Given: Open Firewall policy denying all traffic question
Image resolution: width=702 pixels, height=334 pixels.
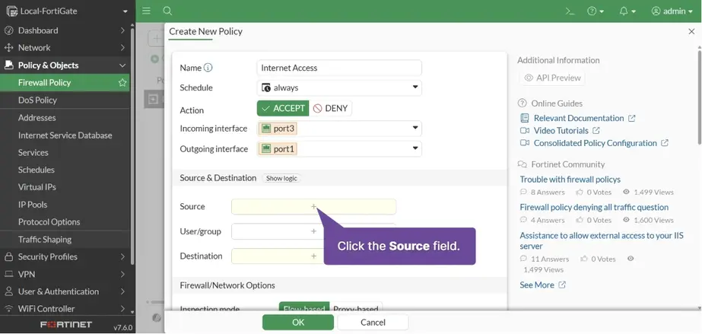Looking at the screenshot, I should coord(594,207).
